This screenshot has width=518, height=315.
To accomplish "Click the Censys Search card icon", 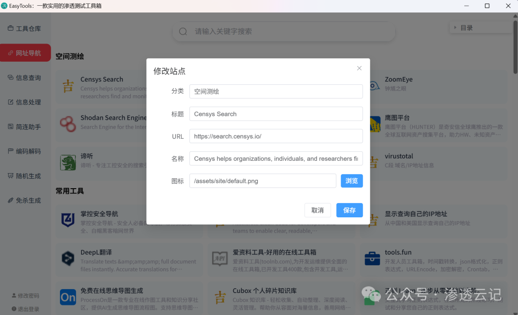I will tap(68, 87).
